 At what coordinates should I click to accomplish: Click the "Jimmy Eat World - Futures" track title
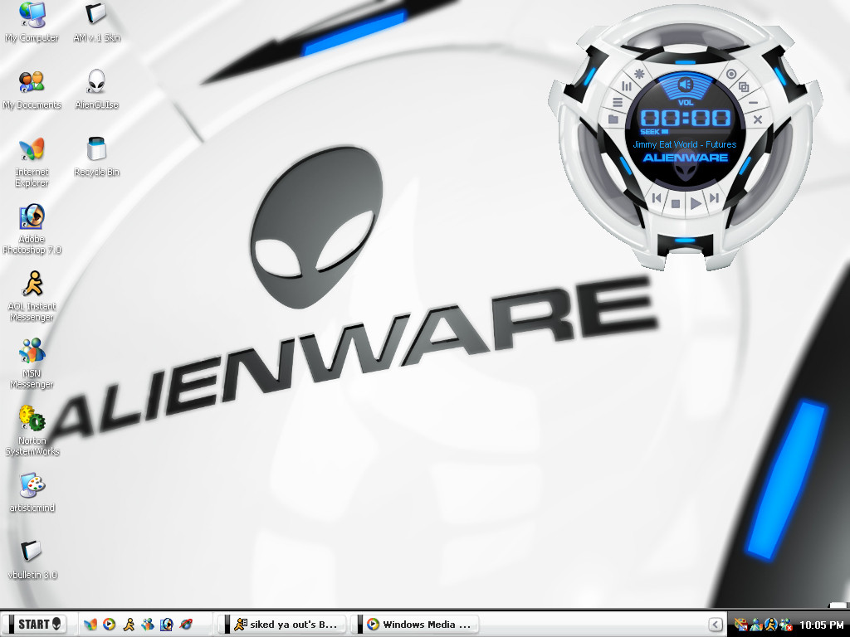[x=685, y=144]
